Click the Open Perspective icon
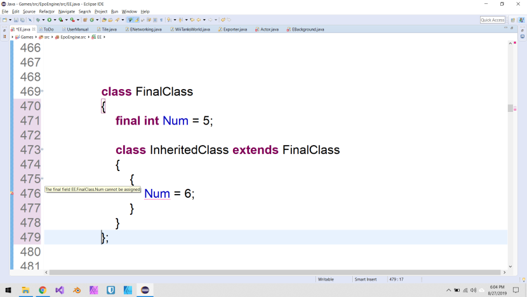 coord(512,20)
